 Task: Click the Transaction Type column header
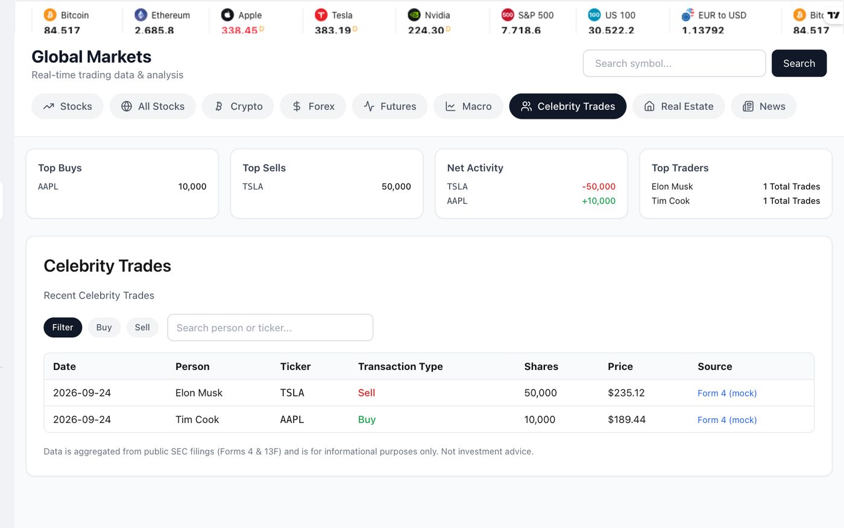tap(400, 366)
